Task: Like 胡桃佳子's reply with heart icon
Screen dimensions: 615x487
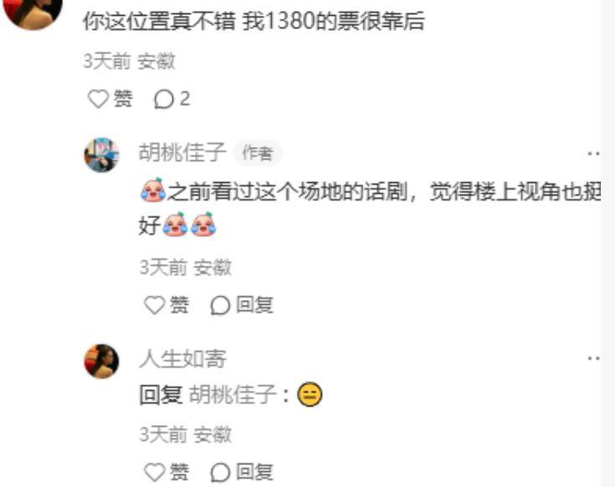Action: pyautogui.click(x=155, y=305)
